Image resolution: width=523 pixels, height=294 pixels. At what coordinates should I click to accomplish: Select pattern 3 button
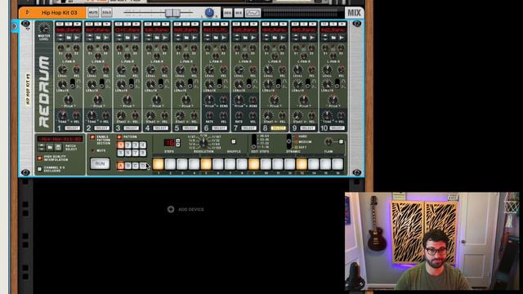coord(136,145)
